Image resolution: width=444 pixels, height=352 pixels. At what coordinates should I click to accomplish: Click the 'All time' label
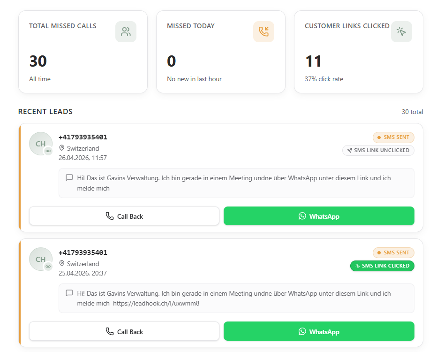(40, 79)
